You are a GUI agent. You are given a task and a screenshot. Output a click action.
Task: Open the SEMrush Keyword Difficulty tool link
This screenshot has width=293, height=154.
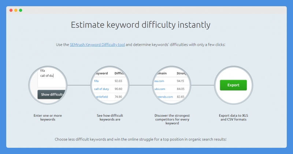(x=97, y=45)
